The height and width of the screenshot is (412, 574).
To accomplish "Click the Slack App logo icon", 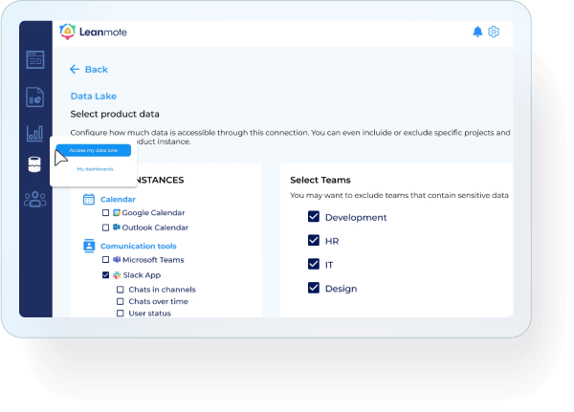I will (117, 275).
